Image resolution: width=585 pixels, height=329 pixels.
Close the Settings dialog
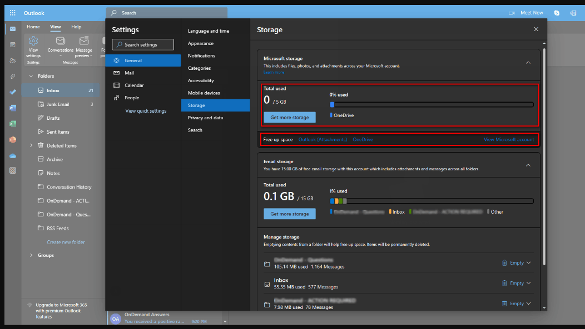coord(536,29)
